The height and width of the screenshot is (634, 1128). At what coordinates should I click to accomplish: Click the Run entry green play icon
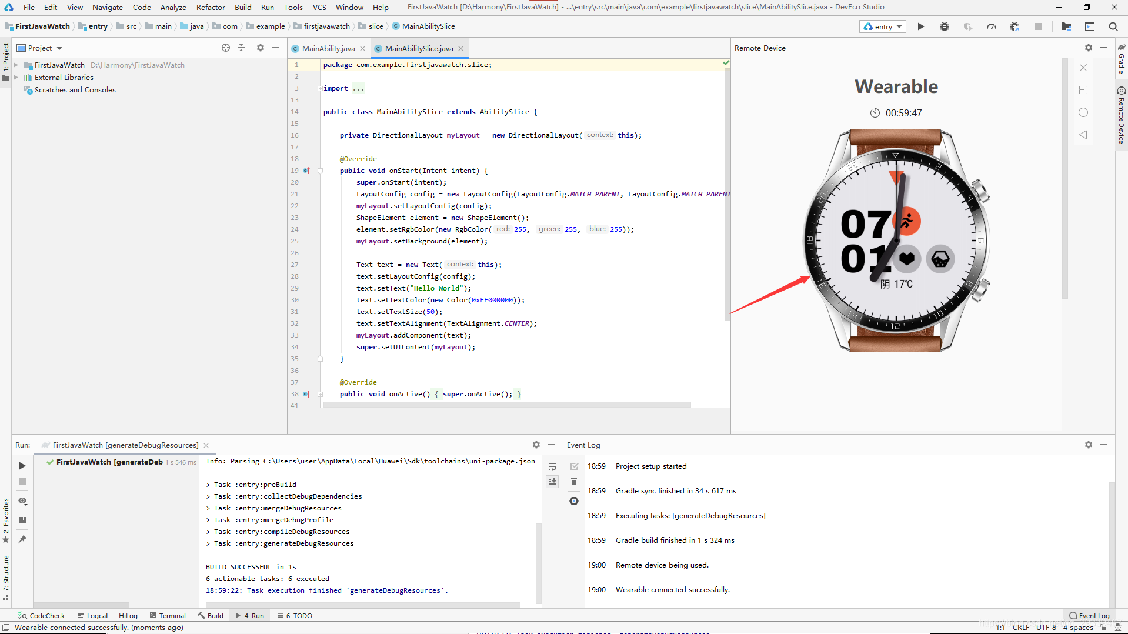click(x=920, y=26)
